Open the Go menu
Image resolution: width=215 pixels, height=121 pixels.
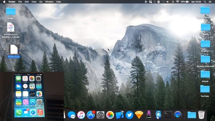click(x=41, y=2)
